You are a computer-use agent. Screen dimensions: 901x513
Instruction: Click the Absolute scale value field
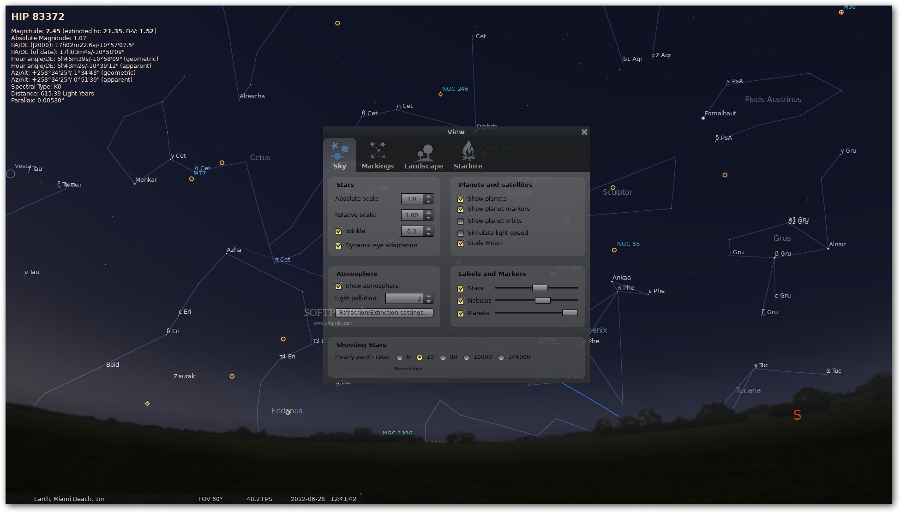412,199
